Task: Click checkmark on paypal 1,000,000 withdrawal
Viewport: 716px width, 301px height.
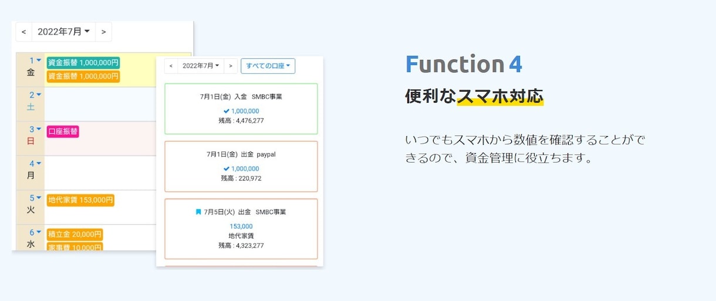Action: point(227,168)
